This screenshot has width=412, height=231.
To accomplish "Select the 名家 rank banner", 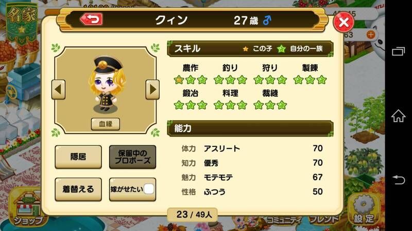I will pos(22,23).
